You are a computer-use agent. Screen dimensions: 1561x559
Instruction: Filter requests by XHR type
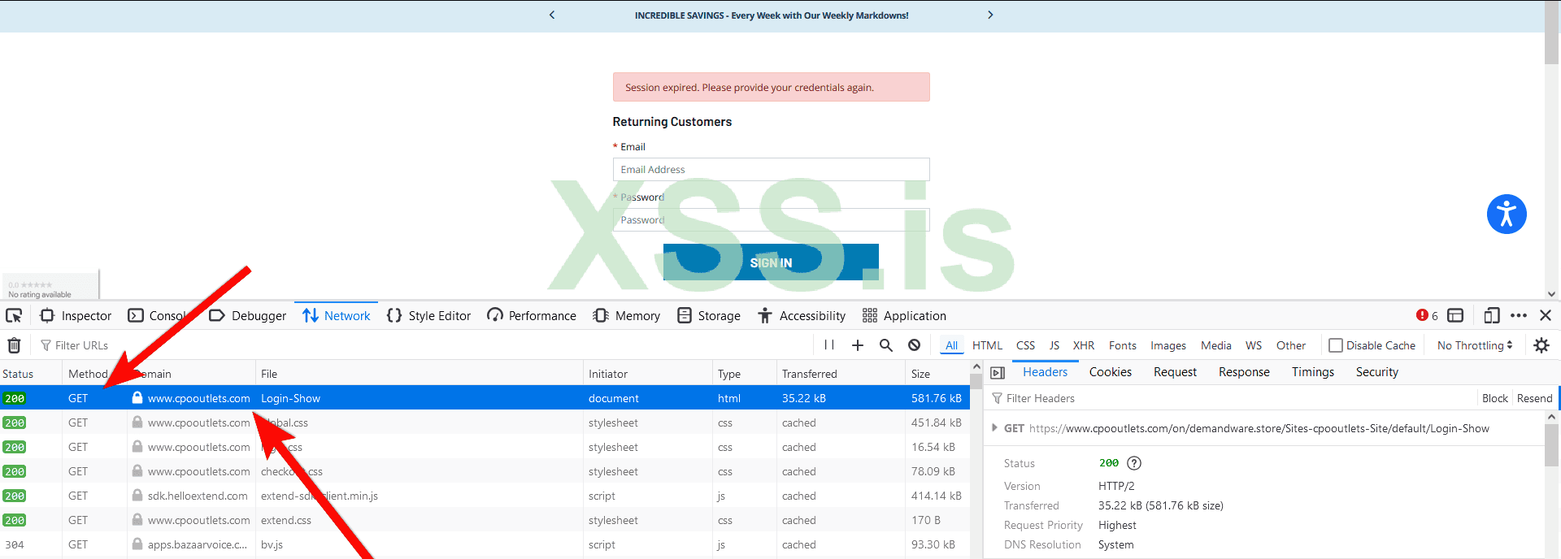(1083, 345)
